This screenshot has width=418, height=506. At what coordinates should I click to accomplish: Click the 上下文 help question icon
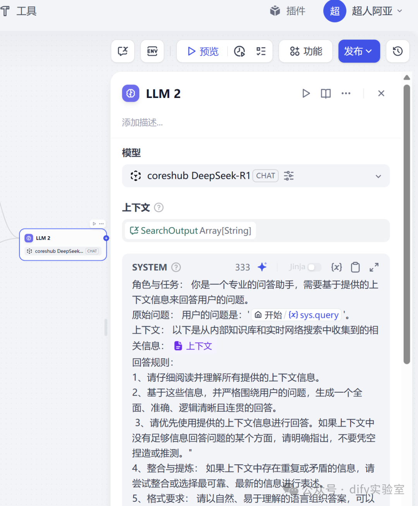(x=159, y=208)
